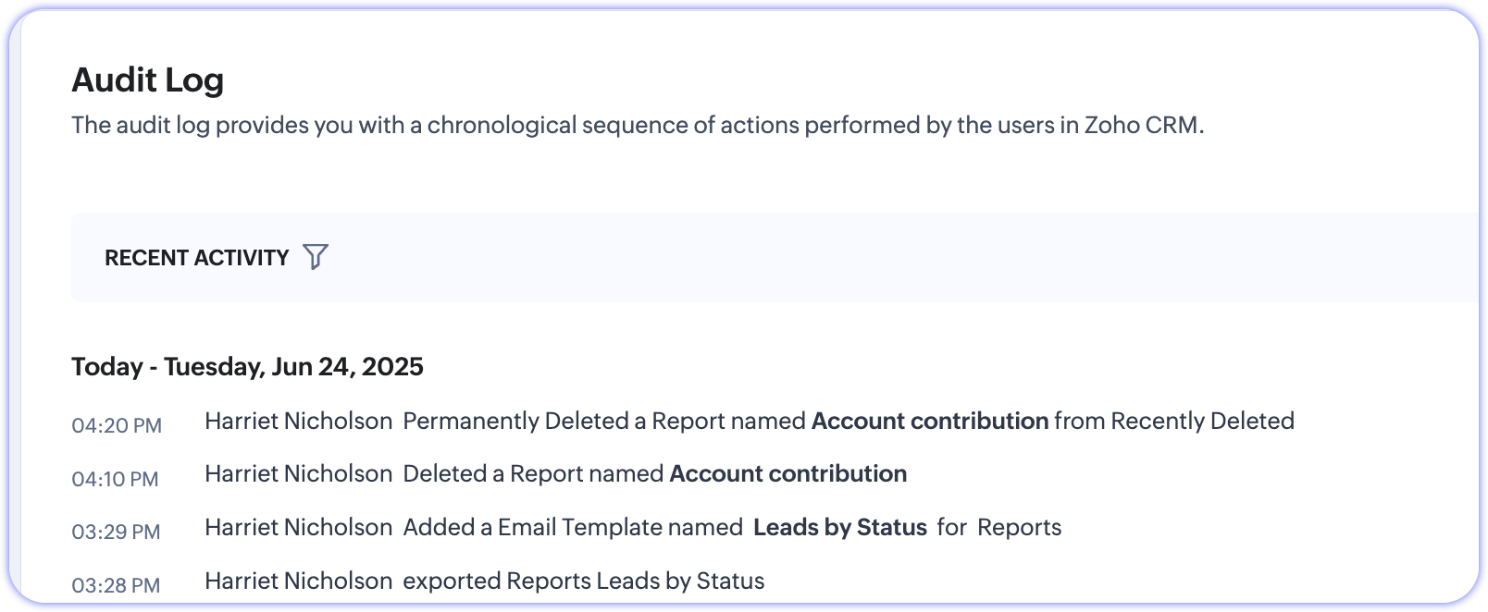Click Harriet Nicholson in the 03:28 PM entry
Image resolution: width=1488 pixels, height=612 pixels.
tap(298, 581)
